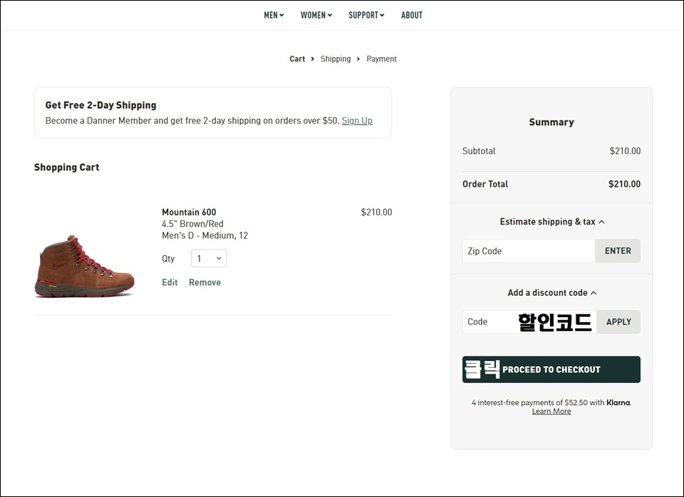The height and width of the screenshot is (497, 684).
Task: Open the Mountain 600 product title
Action: (189, 212)
